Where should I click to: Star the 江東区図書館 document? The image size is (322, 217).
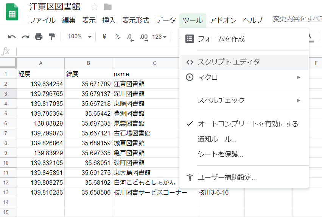(95, 7)
